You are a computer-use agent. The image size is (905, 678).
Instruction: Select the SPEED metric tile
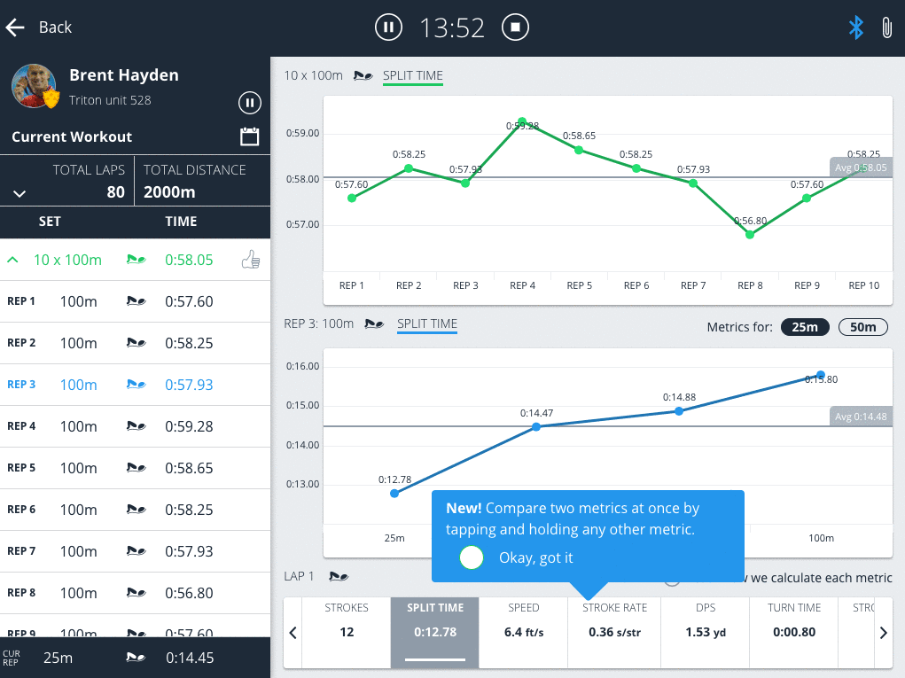(x=524, y=633)
